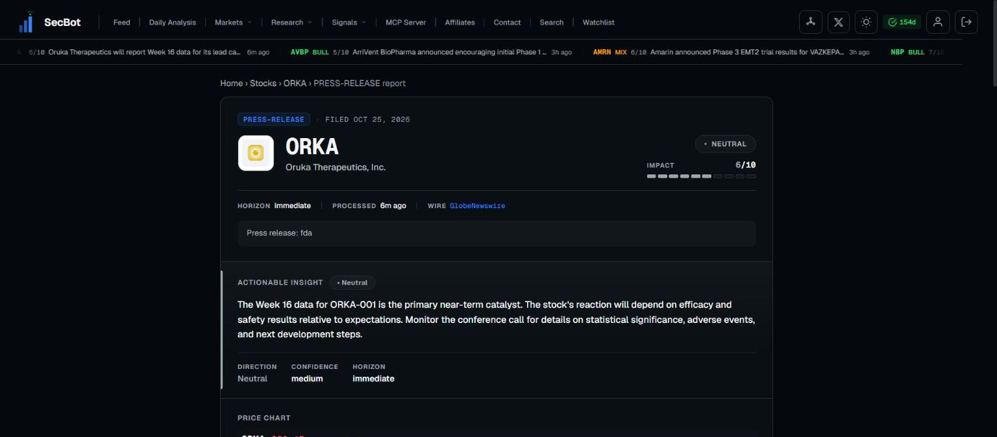Open the AVBP BULL ticker item

pyautogui.click(x=431, y=52)
